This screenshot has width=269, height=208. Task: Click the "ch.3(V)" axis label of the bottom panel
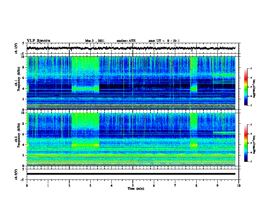(x=16, y=174)
